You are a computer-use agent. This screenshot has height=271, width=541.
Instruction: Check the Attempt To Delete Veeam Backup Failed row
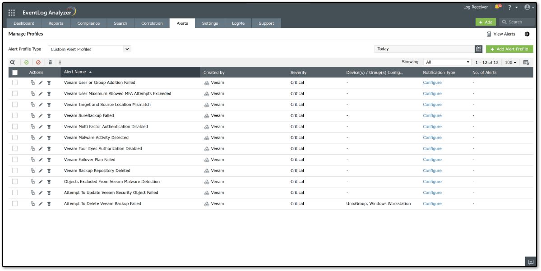15,204
